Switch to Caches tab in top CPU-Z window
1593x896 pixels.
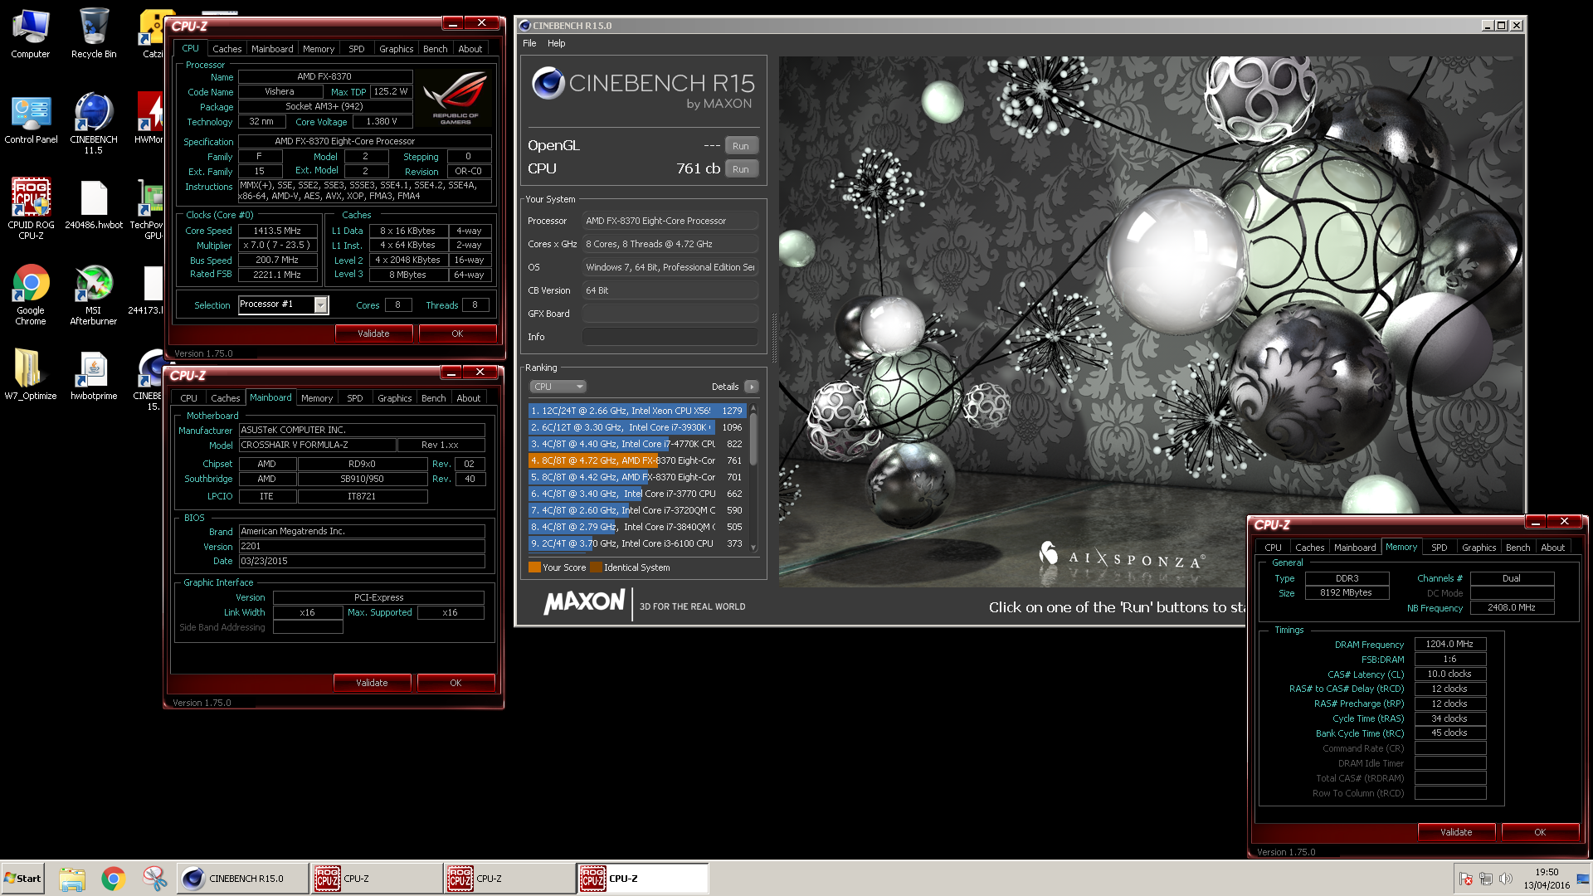coord(227,49)
